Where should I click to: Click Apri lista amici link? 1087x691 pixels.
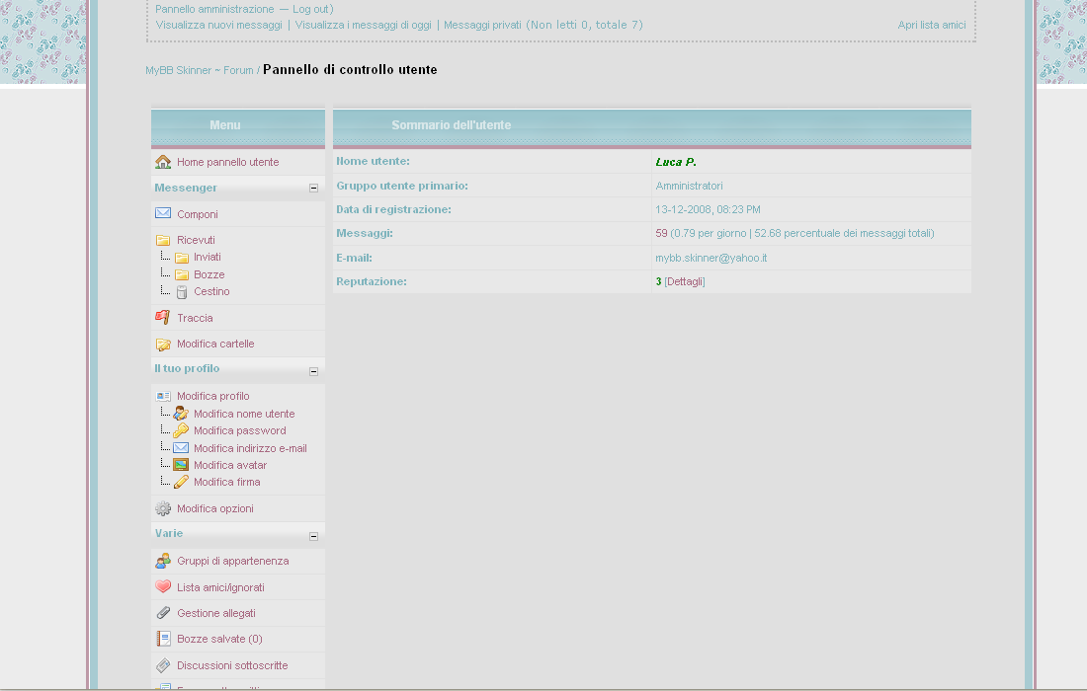click(931, 25)
